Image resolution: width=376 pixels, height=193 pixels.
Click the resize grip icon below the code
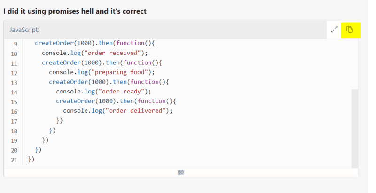(181, 172)
